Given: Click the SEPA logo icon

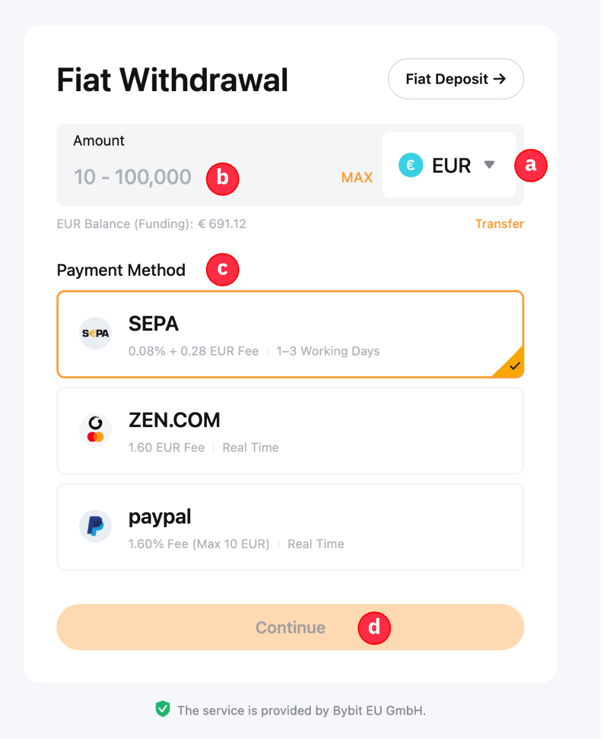Looking at the screenshot, I should pos(95,333).
